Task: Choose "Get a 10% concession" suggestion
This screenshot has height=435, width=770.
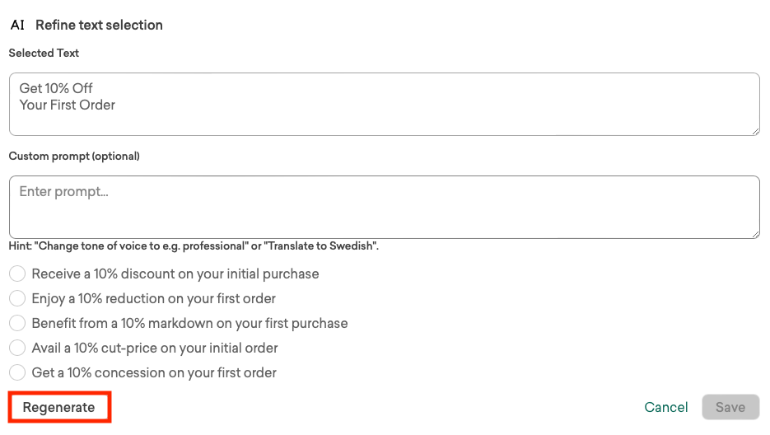Action: click(x=17, y=372)
